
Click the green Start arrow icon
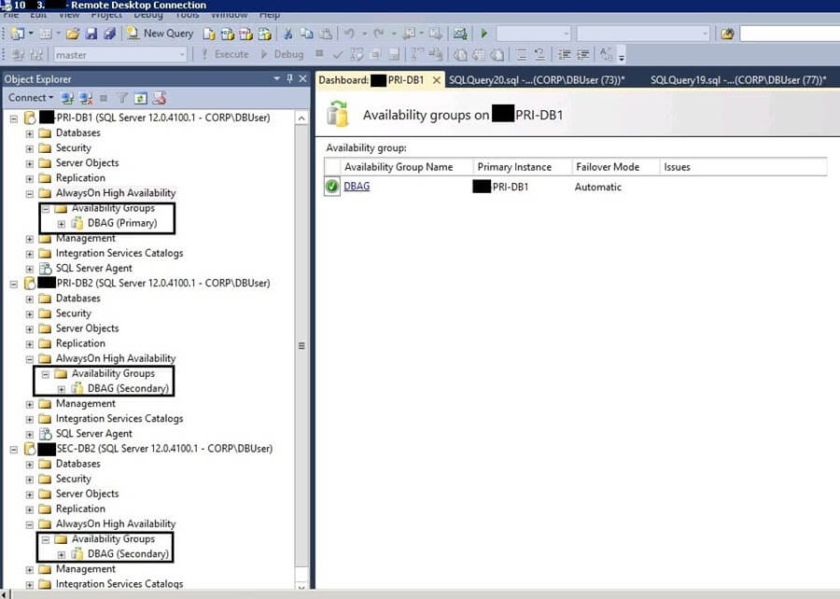484,34
